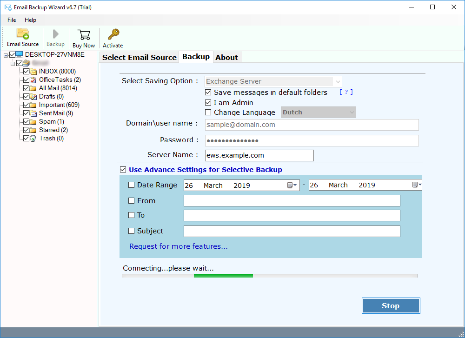Viewport: 465px width, 338px height.
Task: Enable the To filter checkbox
Action: click(x=132, y=215)
